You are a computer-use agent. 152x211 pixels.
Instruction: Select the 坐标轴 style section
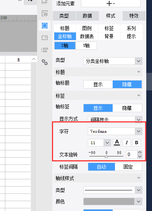[x=65, y=36]
